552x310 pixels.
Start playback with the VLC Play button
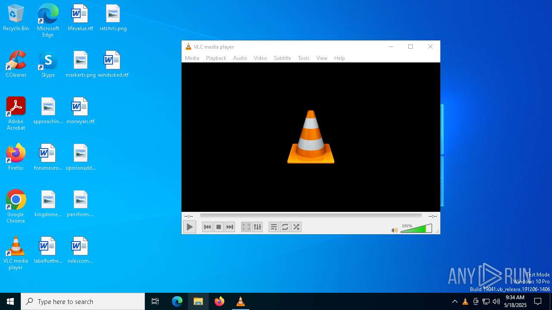click(x=189, y=227)
